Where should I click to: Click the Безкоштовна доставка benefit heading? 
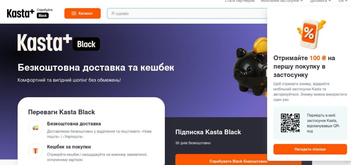[74, 124]
